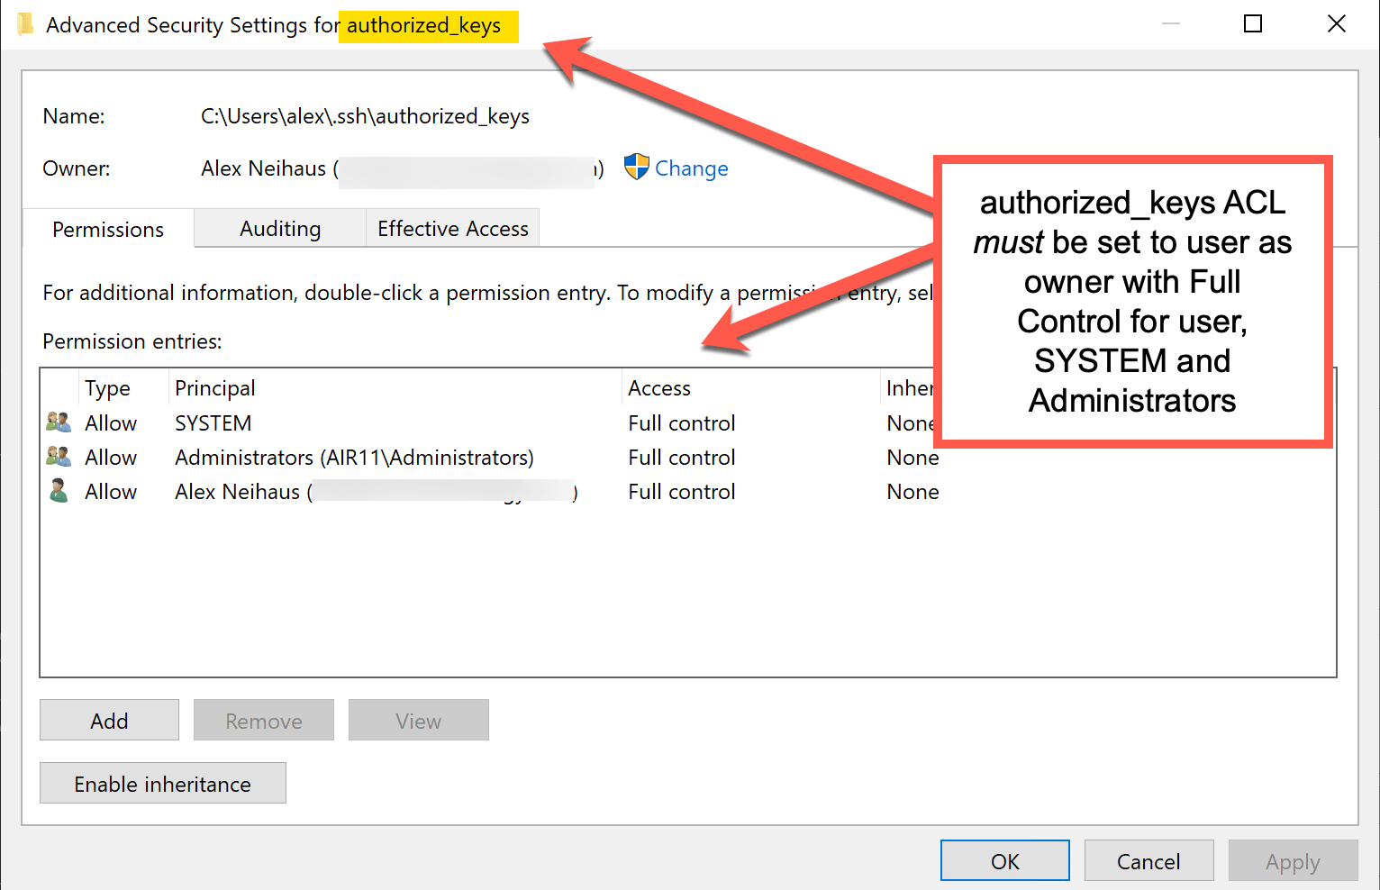Click the Administrators group icon
Screen dimensions: 1380x890
click(x=58, y=456)
